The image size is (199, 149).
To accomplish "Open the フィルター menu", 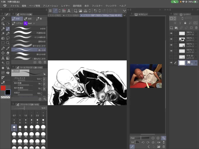I will tap(97, 6).
